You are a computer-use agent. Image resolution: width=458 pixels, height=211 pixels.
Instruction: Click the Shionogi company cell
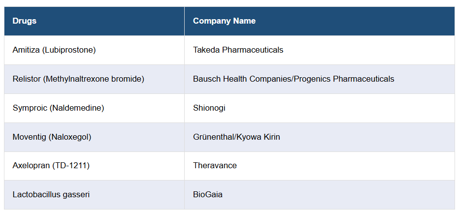(x=209, y=108)
